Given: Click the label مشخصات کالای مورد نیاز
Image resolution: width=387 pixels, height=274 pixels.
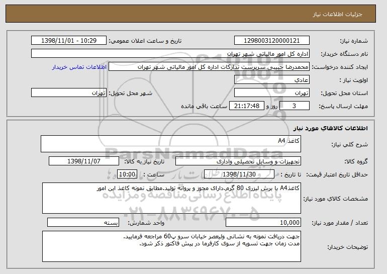Looking at the screenshot, I should coord(335,199).
